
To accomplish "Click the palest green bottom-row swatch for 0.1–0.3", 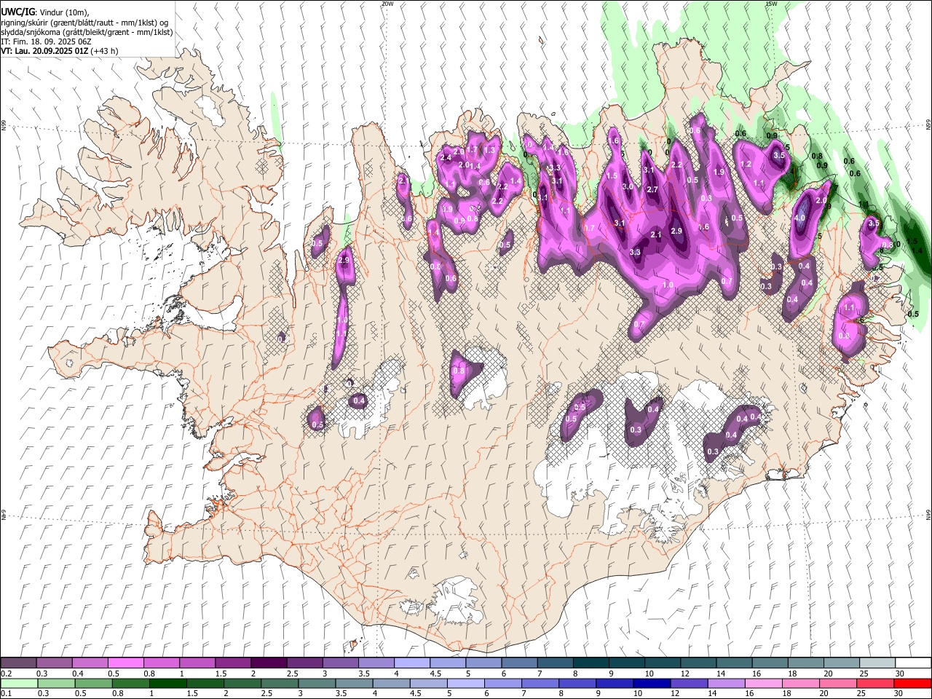I will [x=19, y=684].
